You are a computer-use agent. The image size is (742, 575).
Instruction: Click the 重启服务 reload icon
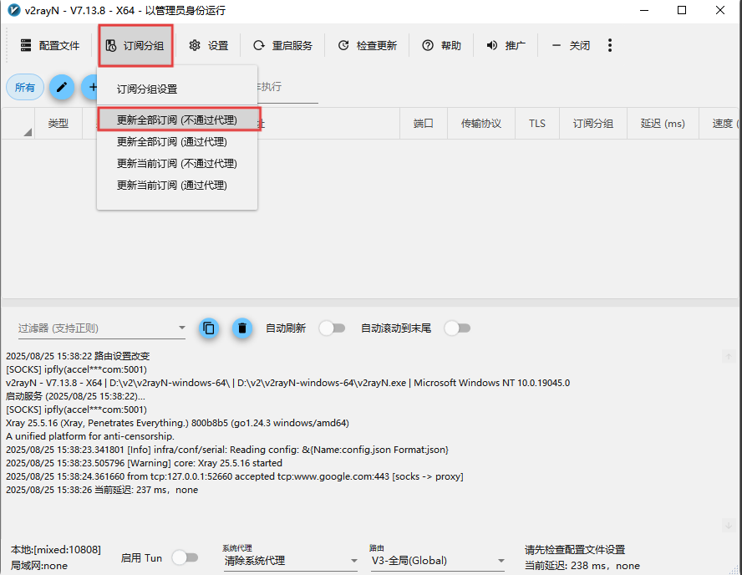[x=259, y=45]
